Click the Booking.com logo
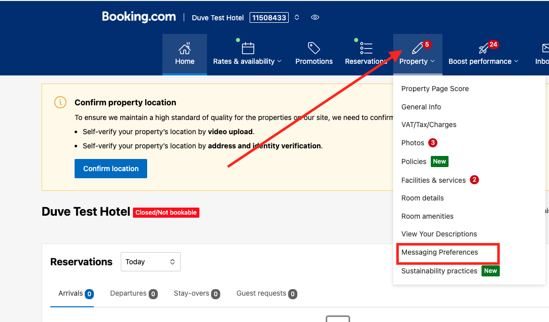This screenshot has width=549, height=322. point(139,17)
